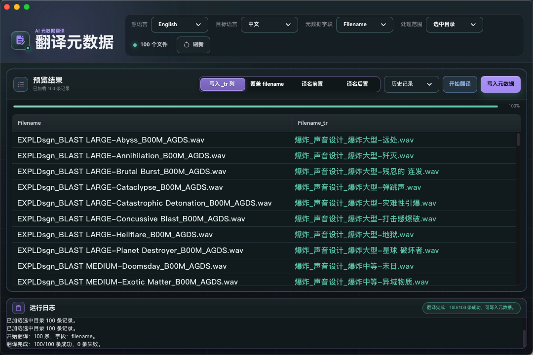Click translation 爆炸大型-灾难性引爆.wav

pyautogui.click(x=365, y=203)
